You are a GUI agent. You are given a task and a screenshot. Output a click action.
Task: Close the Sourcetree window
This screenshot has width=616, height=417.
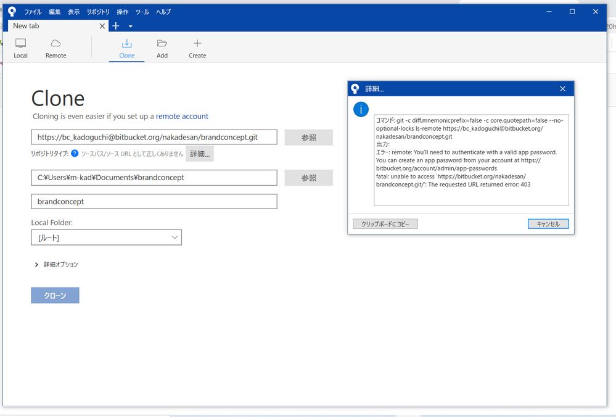tap(596, 12)
